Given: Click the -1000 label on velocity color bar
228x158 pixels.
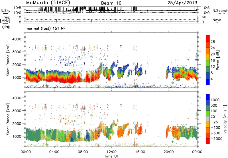Looking at the screenshot, I should (x=217, y=139).
